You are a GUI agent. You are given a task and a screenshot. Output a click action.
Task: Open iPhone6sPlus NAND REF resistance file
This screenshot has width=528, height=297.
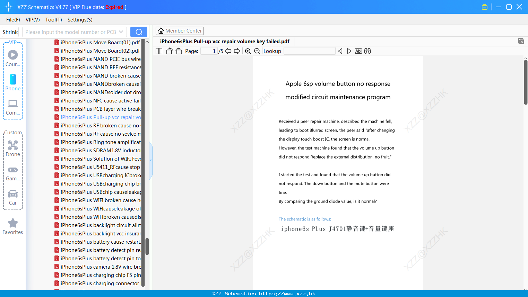pyautogui.click(x=97, y=67)
